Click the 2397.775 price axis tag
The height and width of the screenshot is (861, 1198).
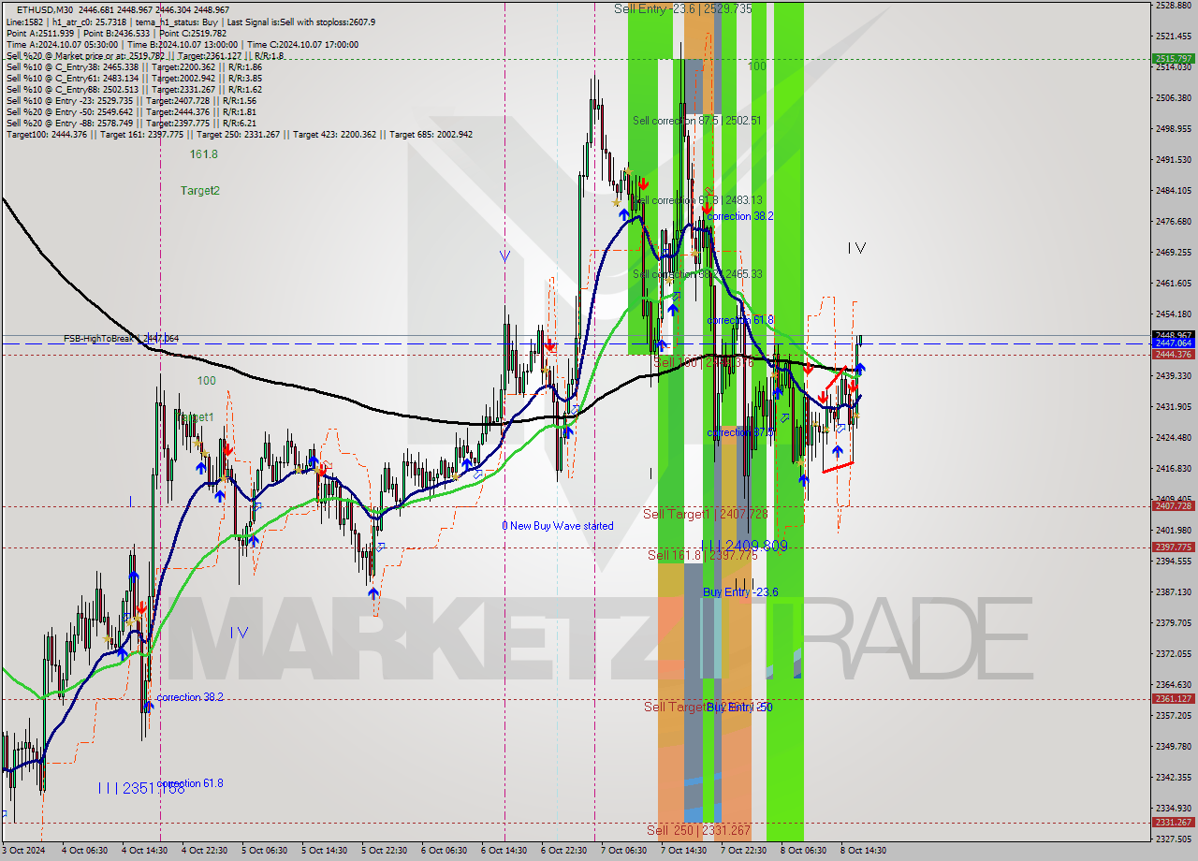point(1174,547)
